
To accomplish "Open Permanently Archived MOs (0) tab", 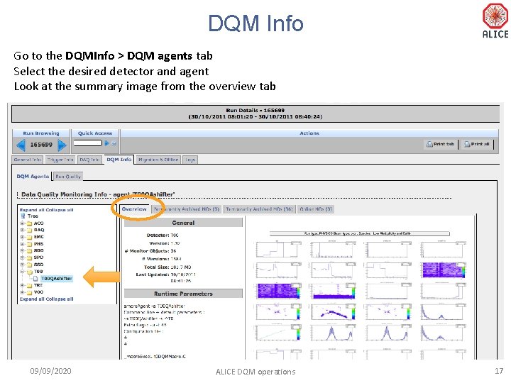I will click(187, 209).
